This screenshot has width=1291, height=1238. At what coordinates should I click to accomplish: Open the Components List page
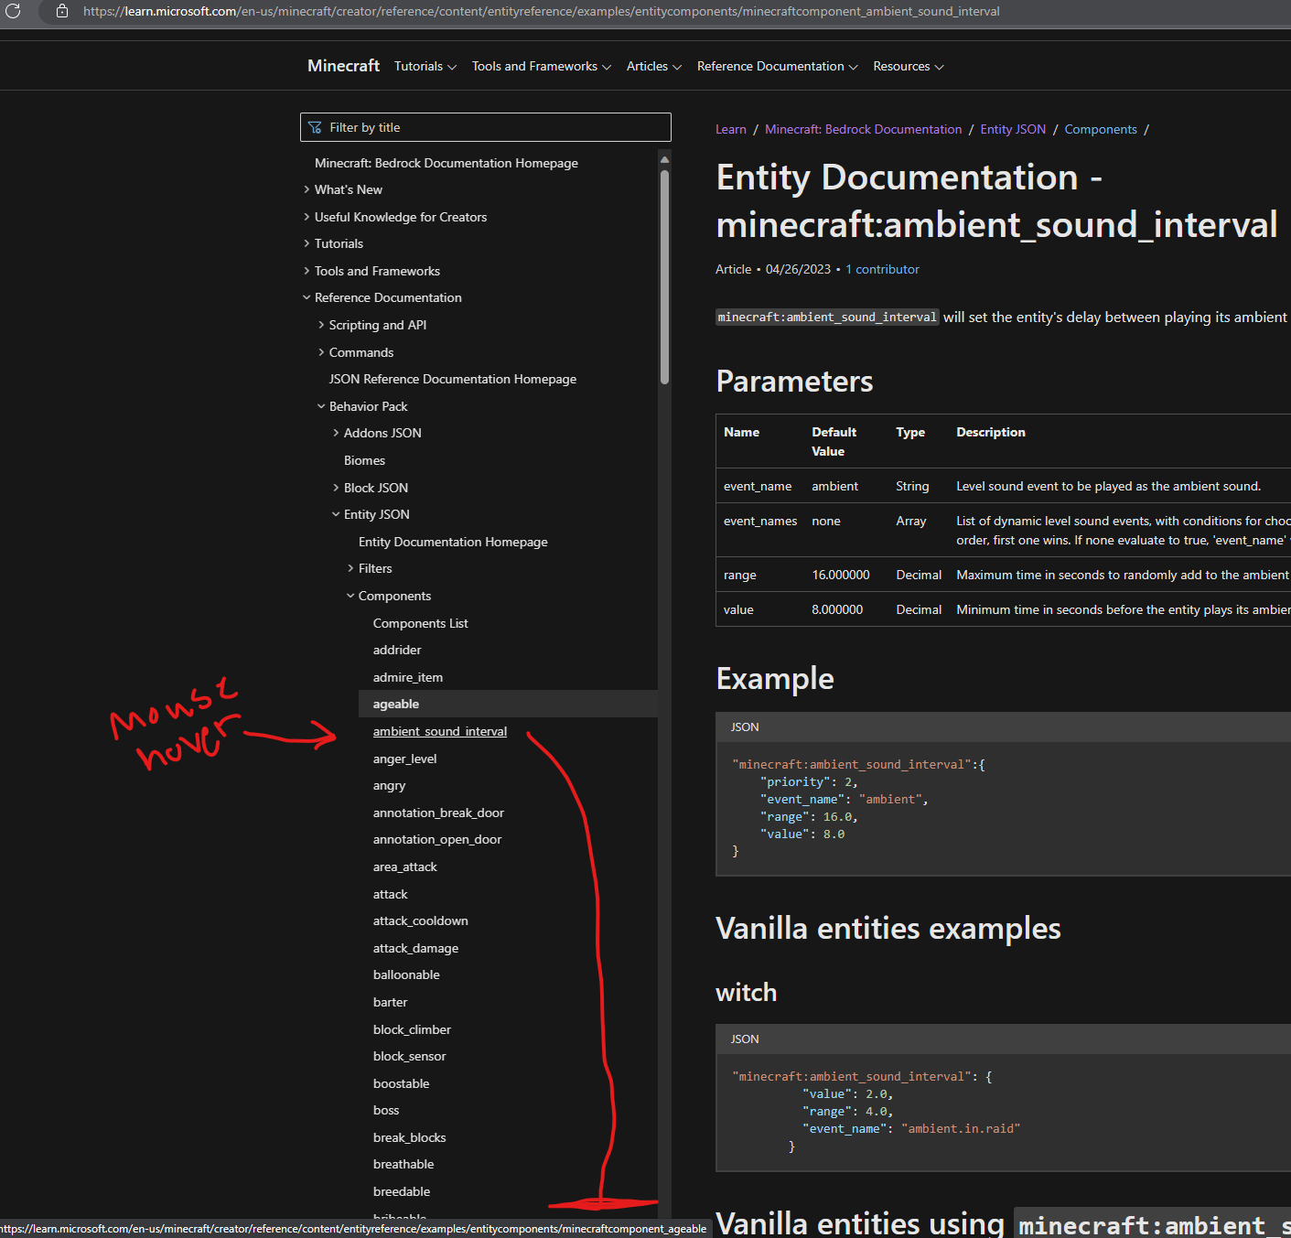420,623
